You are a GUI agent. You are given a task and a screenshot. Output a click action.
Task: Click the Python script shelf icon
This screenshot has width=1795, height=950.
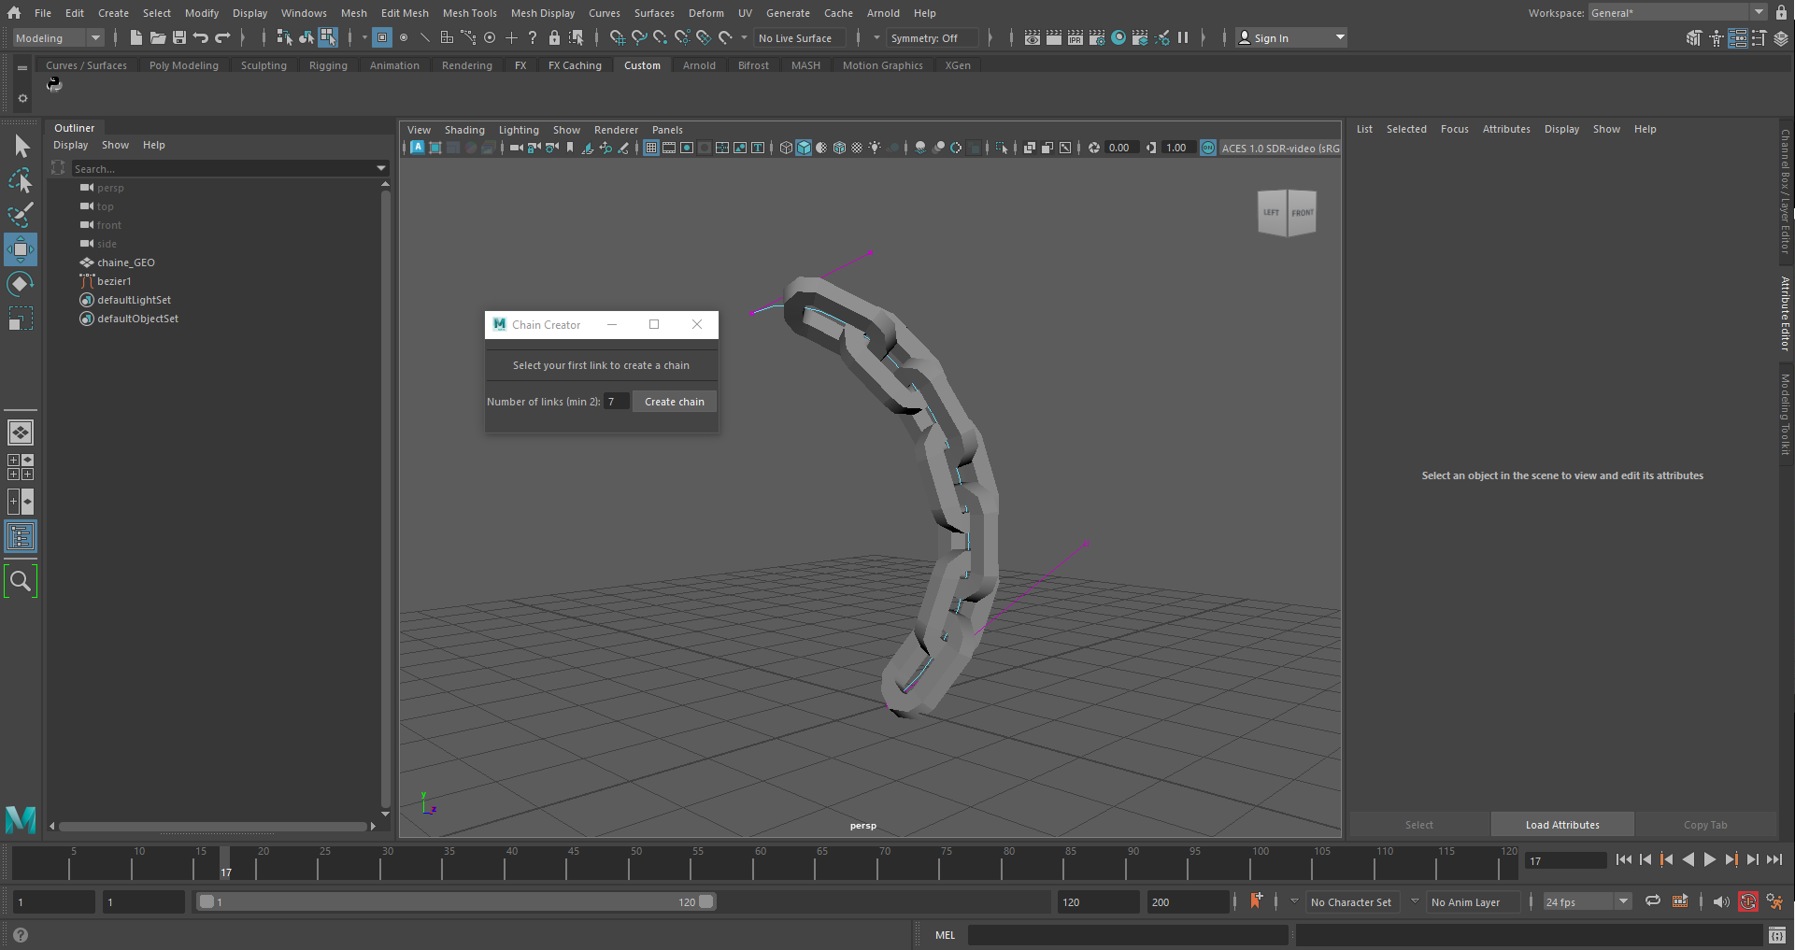click(x=54, y=85)
